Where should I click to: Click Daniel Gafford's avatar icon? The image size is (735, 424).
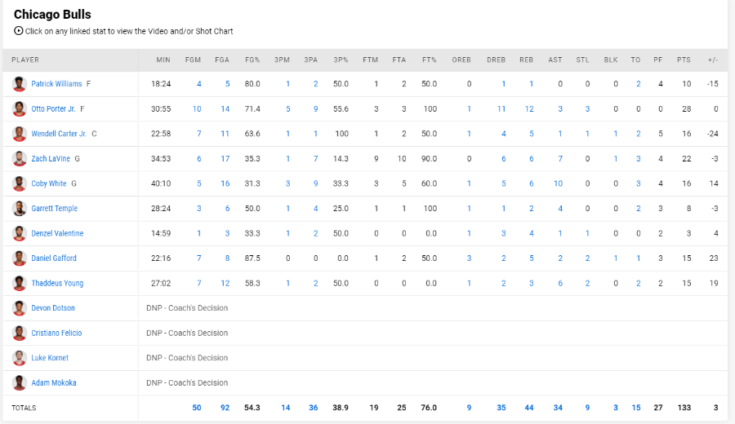(x=20, y=258)
